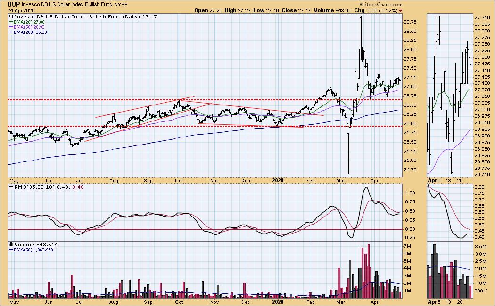
Task: Click the 0.80 label on zoom PMO axis
Action: pyautogui.click(x=479, y=187)
